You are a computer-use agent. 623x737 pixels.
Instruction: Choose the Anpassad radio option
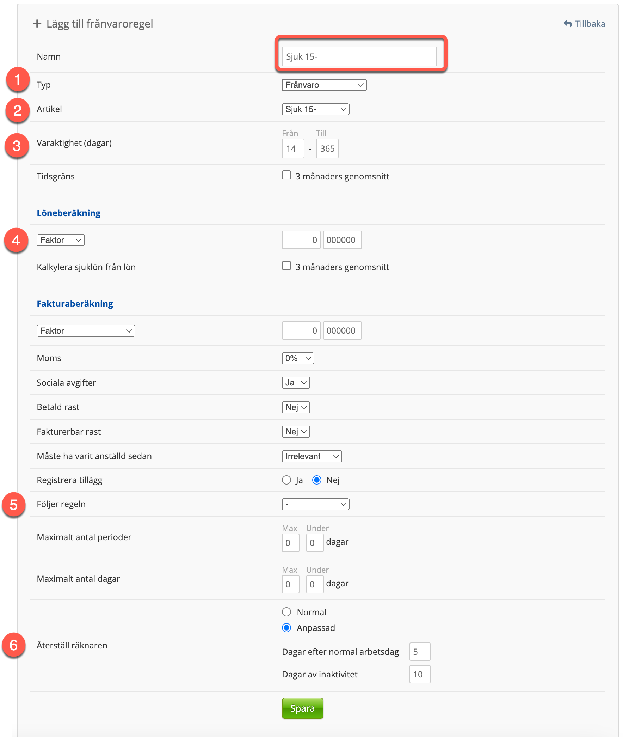286,628
